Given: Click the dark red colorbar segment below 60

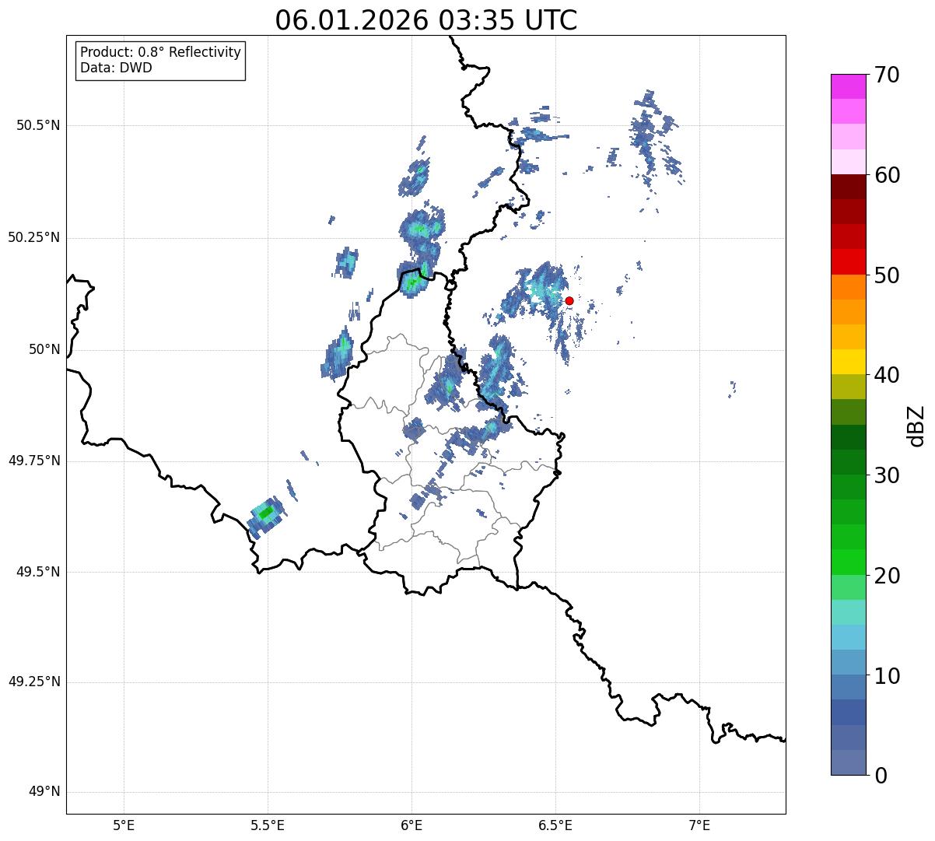Looking at the screenshot, I should [848, 187].
